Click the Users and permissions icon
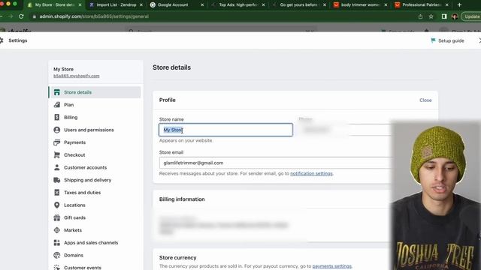Image resolution: width=481 pixels, height=270 pixels. point(57,130)
